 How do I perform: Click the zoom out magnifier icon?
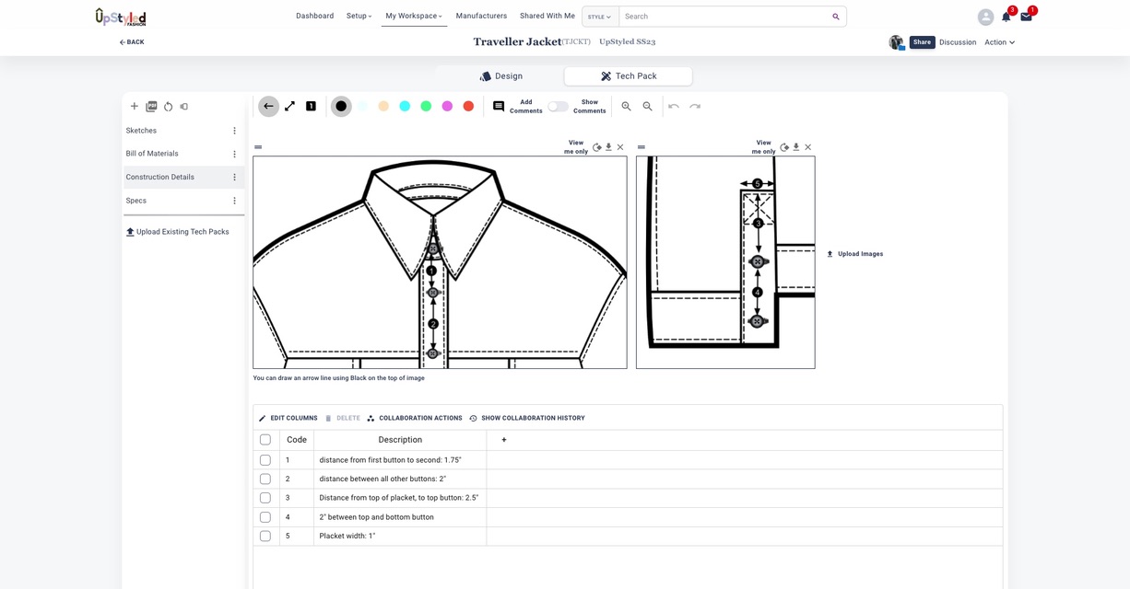(648, 107)
